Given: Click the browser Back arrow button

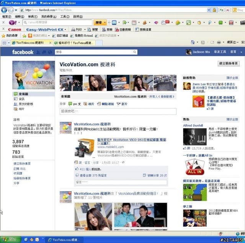Looking at the screenshot, I should (x=4, y=10).
